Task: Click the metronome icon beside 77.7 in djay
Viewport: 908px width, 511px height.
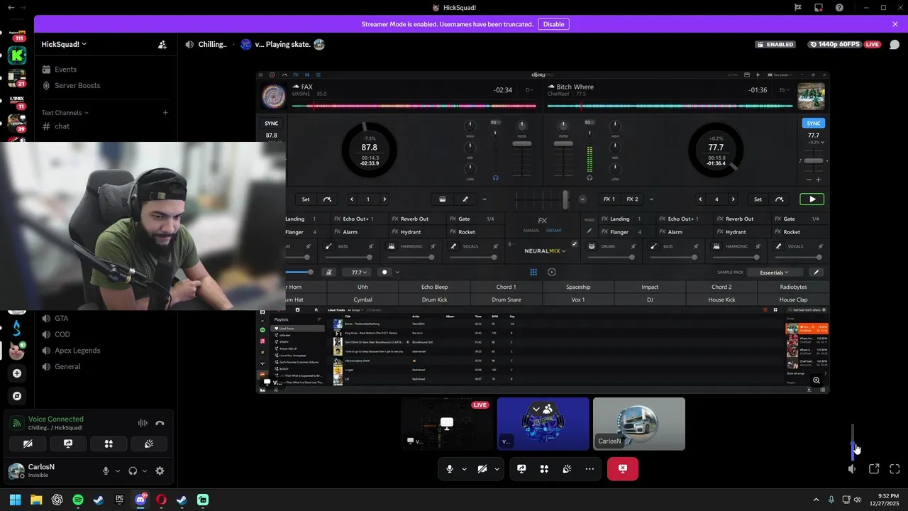Action: pyautogui.click(x=328, y=272)
